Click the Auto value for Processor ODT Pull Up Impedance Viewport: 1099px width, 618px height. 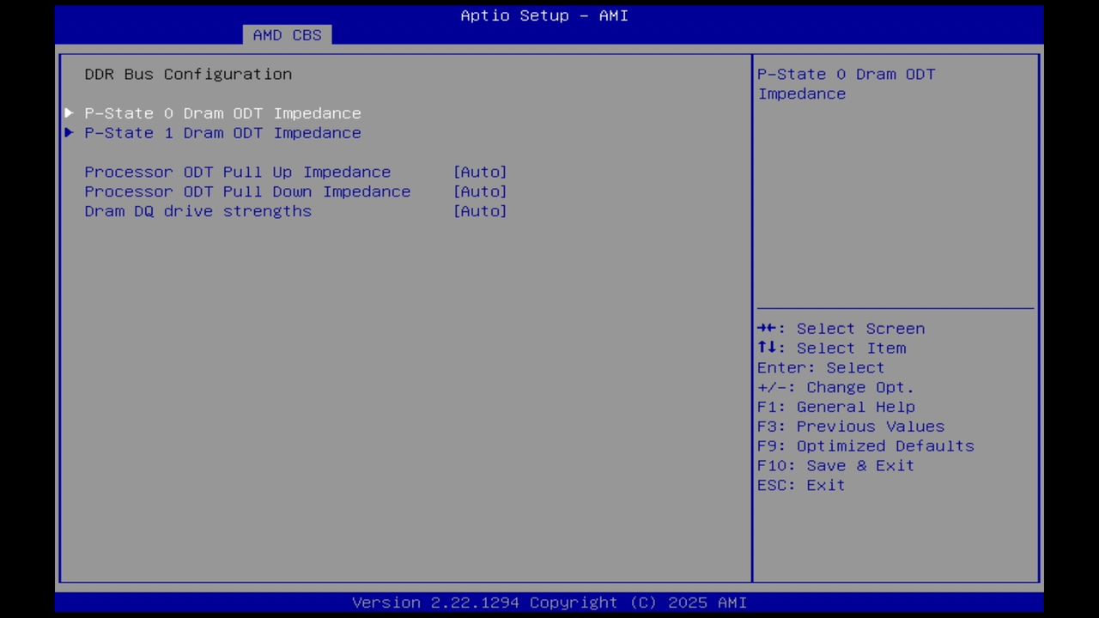(480, 172)
